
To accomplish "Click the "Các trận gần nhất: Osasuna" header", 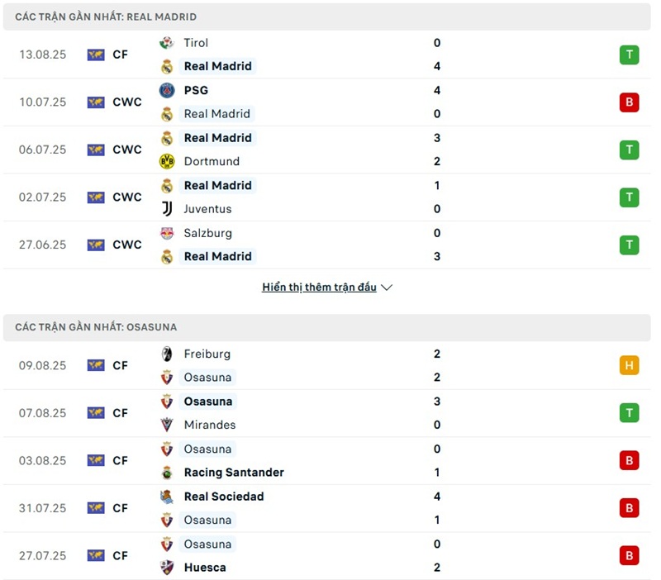I will tap(96, 327).
